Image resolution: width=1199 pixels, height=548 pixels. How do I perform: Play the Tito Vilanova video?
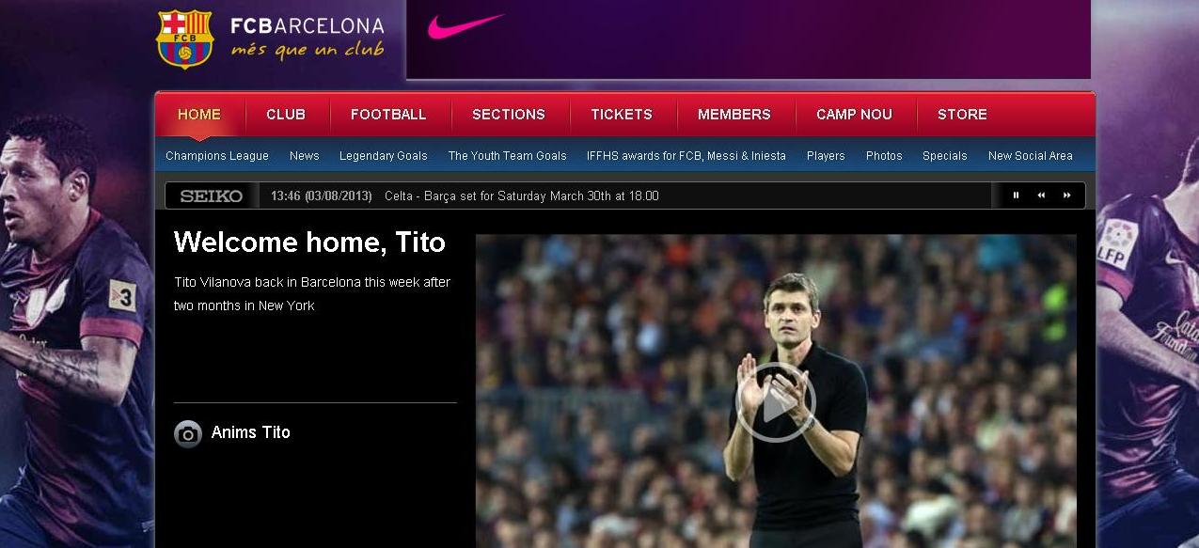pyautogui.click(x=775, y=402)
